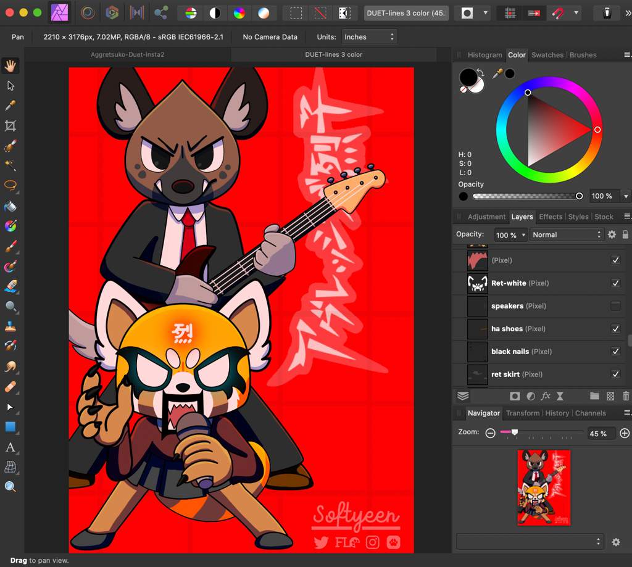Expand the toolbar overflow chevron
Screen dimensions: 632x567
click(628, 14)
